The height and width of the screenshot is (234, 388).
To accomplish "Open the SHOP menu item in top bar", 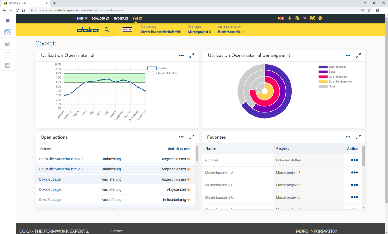I will 82,19.
